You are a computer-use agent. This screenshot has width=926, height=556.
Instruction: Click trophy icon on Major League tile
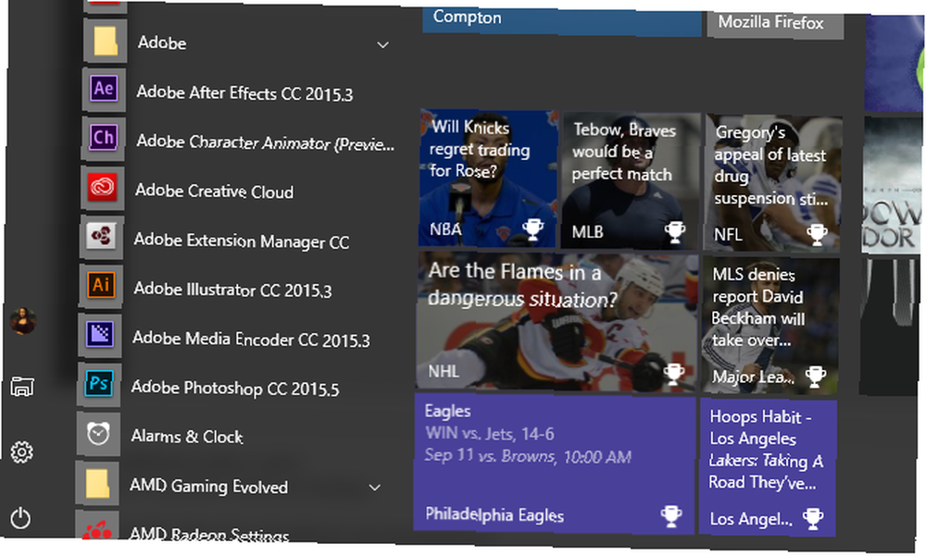tap(816, 376)
